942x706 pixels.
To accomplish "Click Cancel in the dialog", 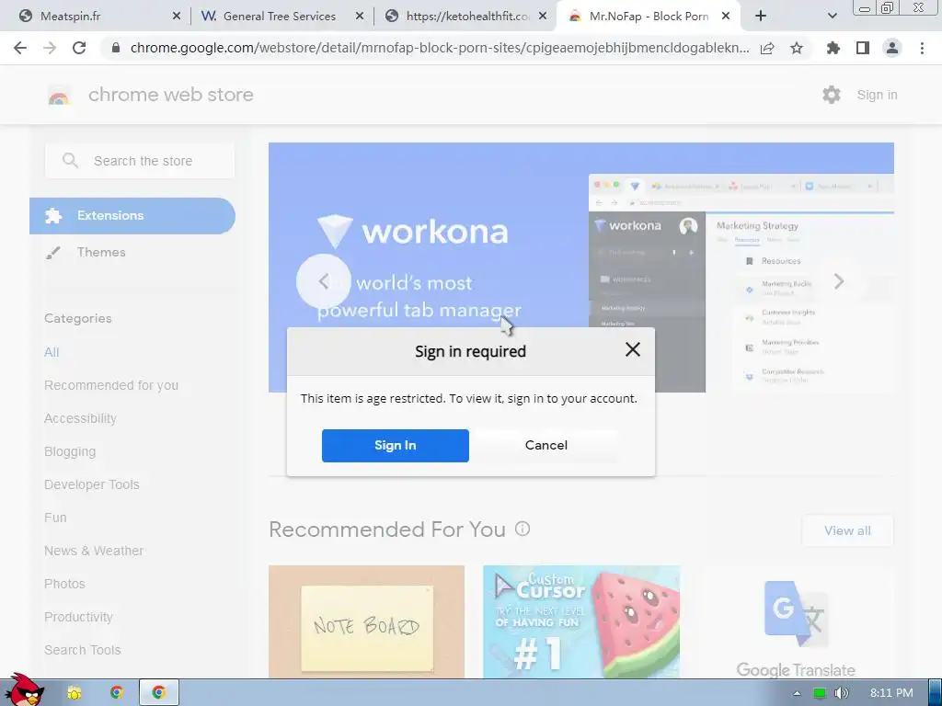I will pos(546,446).
